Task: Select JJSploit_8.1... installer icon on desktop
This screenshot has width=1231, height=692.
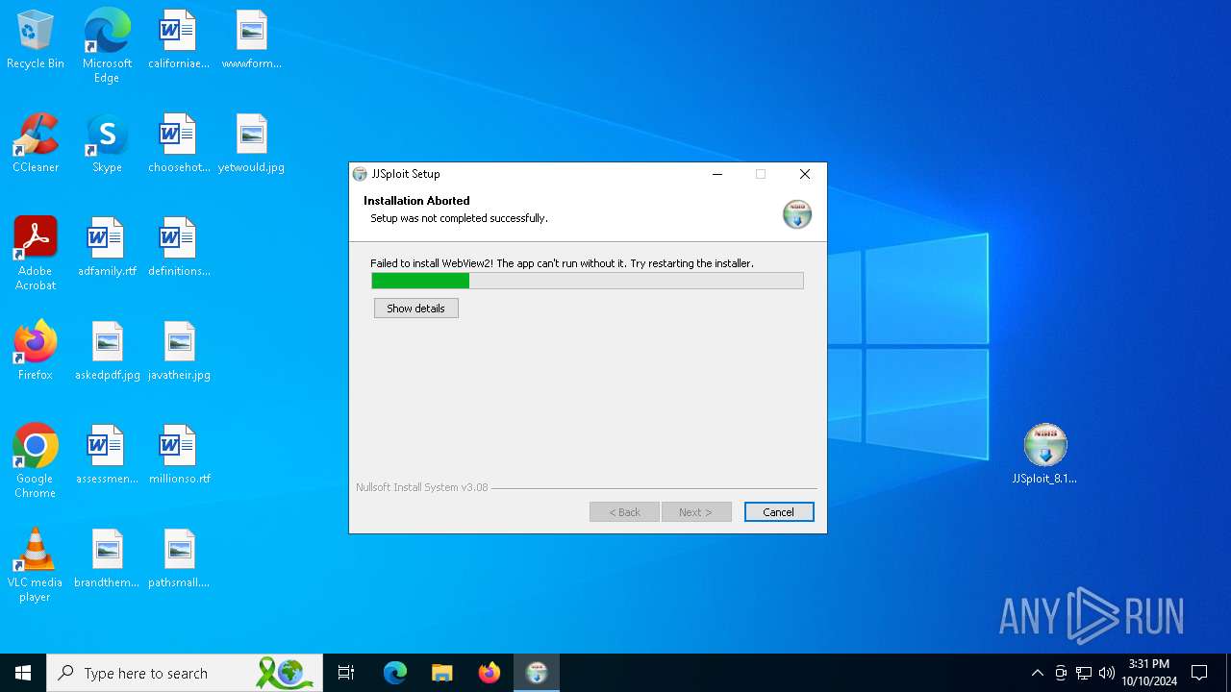Action: (x=1044, y=455)
